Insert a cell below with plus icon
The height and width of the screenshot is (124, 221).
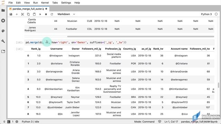17,14
